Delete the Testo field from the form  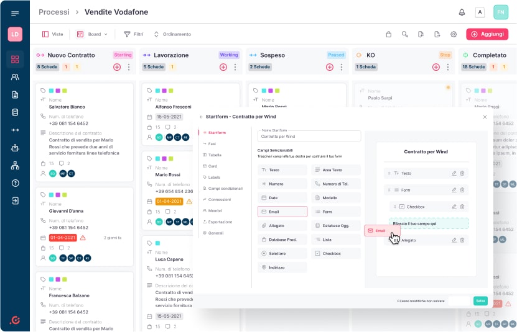pyautogui.click(x=462, y=173)
